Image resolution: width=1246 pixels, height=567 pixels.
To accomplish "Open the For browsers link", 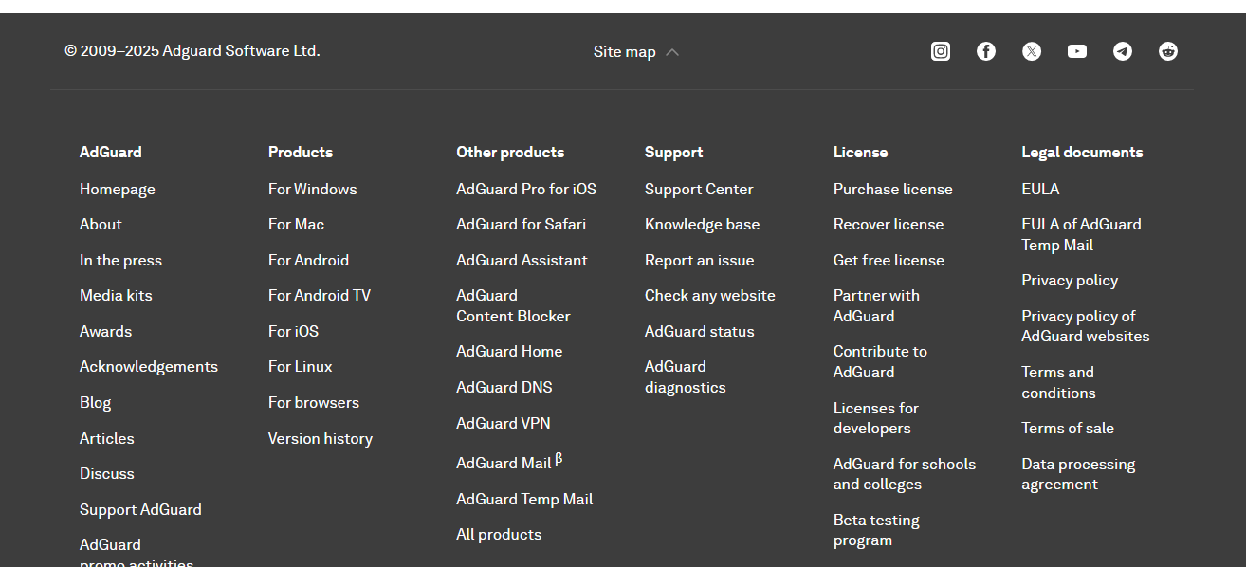I will point(314,403).
